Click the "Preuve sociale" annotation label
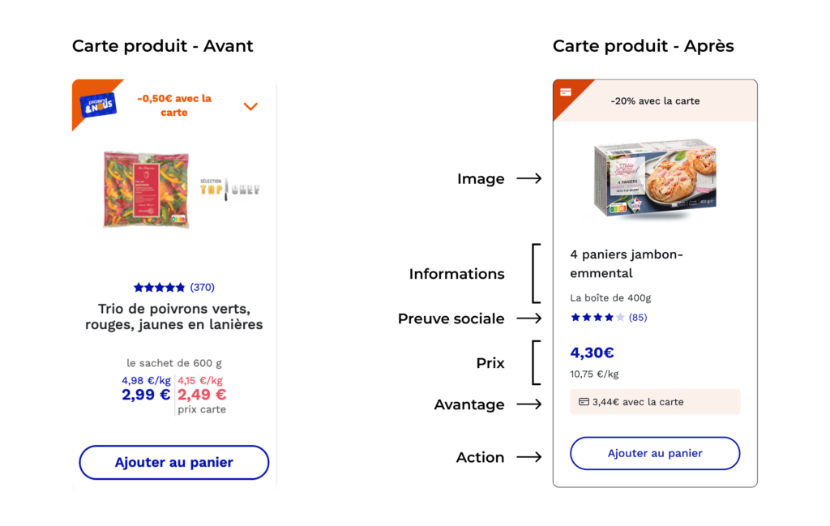 click(x=451, y=319)
